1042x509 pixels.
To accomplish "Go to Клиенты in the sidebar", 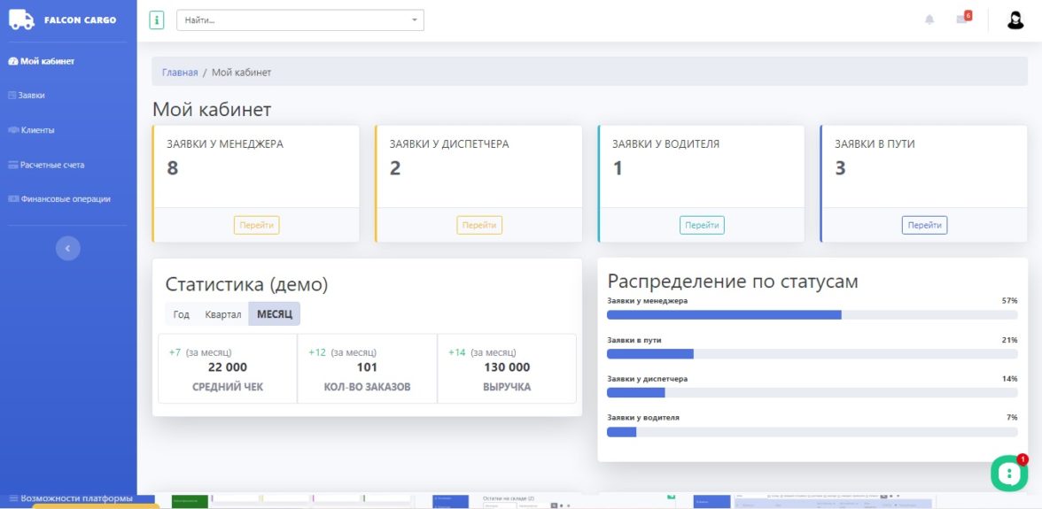I will pyautogui.click(x=36, y=130).
